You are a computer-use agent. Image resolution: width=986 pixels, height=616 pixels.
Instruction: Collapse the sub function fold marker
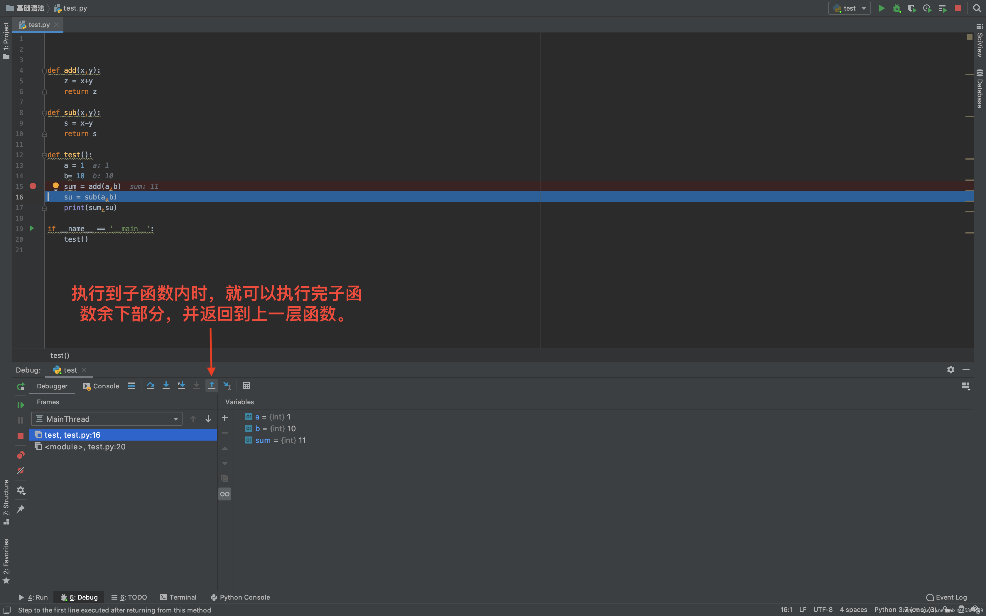(44, 113)
